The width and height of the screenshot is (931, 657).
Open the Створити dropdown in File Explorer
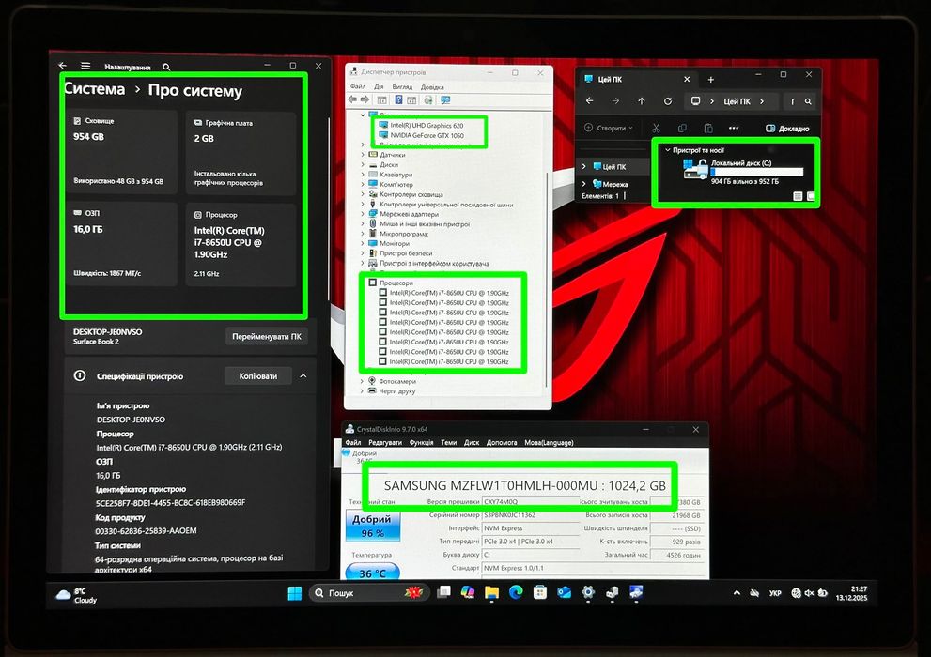tap(609, 128)
